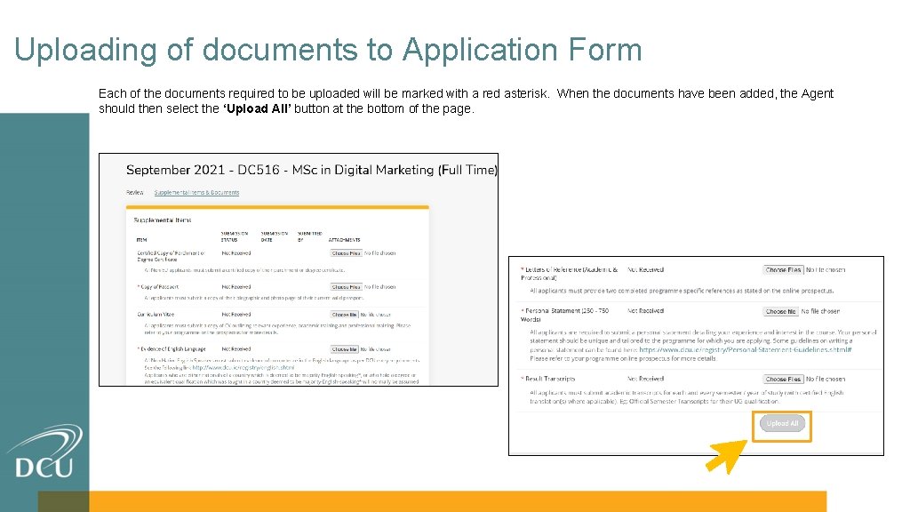The image size is (910, 512).
Task: Click 'No file chosen' text beside Result Transcripts
Action: coord(826,379)
